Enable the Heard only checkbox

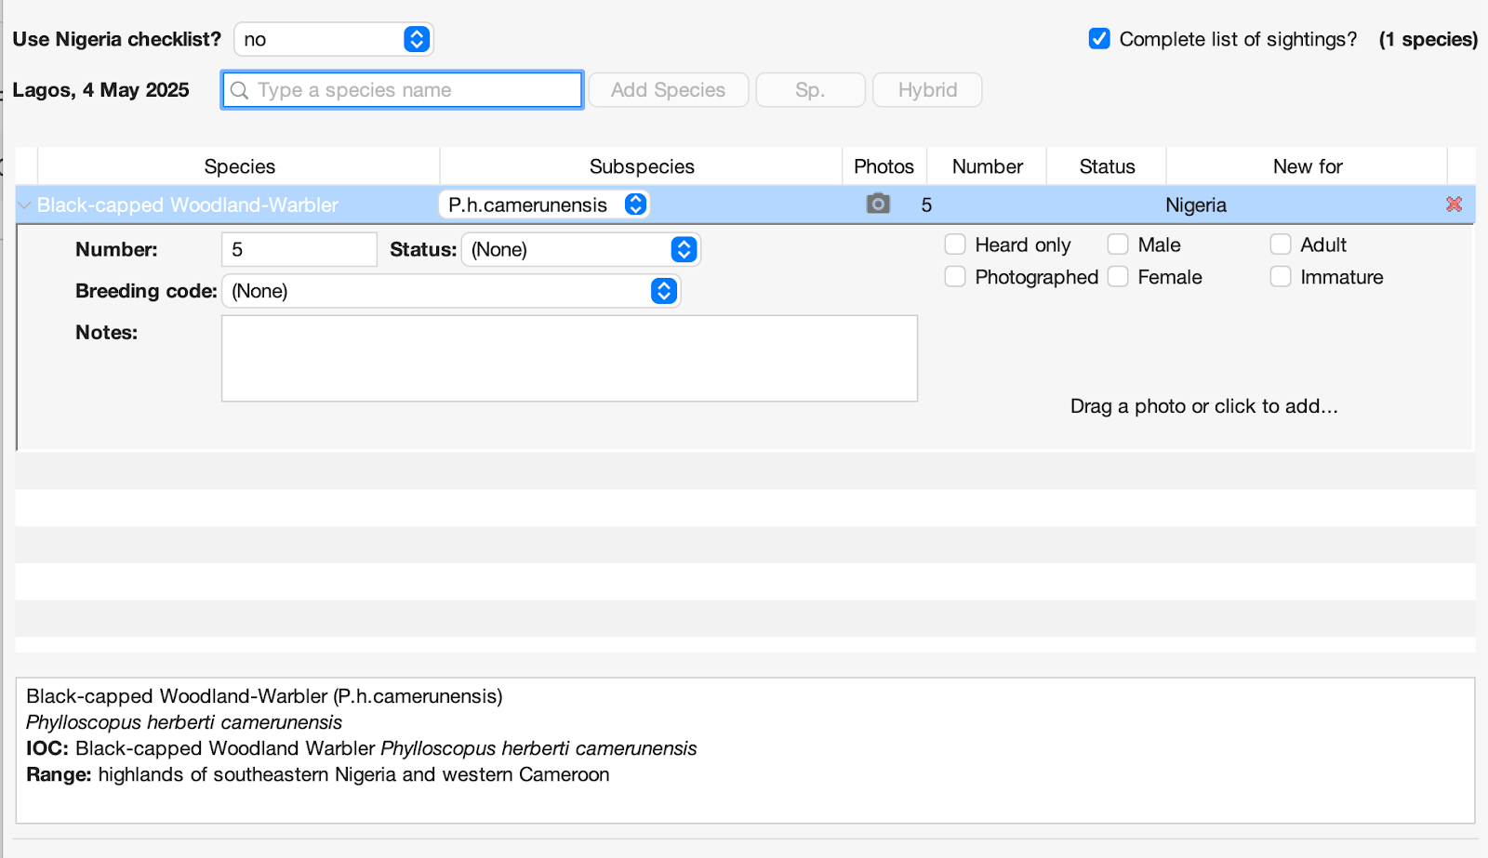[955, 244]
